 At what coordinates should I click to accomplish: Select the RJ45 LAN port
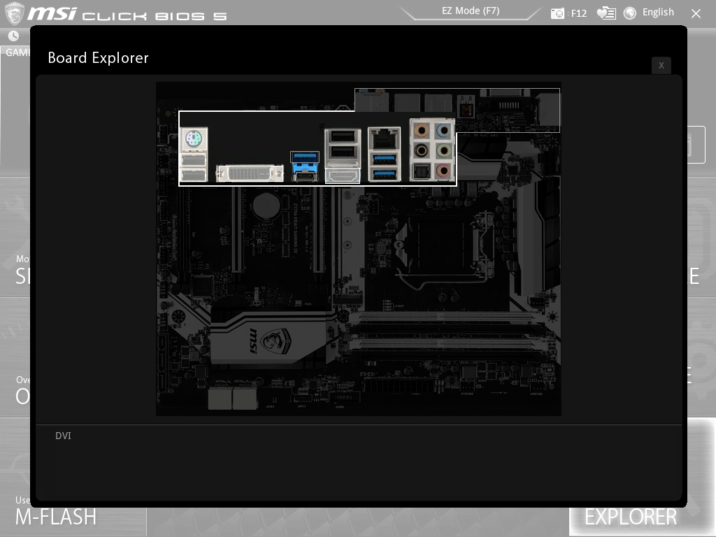tap(384, 138)
